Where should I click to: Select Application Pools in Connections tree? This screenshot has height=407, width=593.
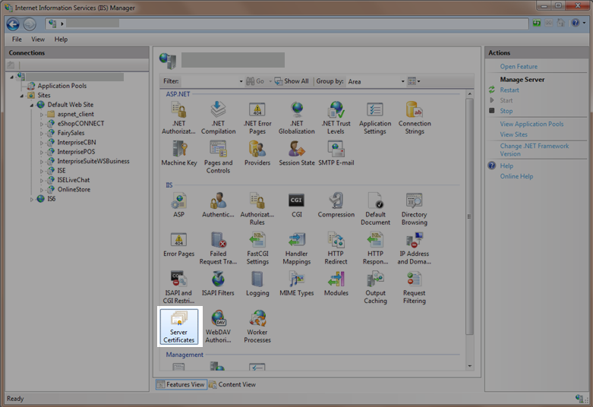pos(62,86)
